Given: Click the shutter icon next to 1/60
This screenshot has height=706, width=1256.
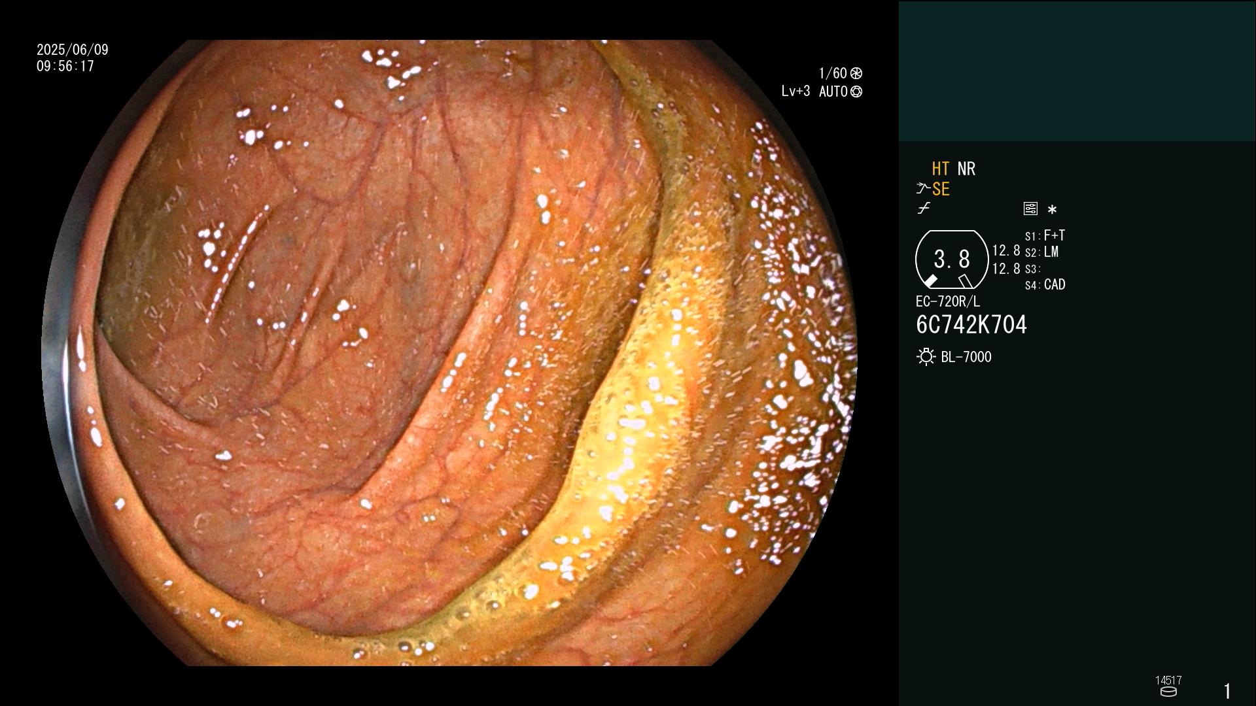Looking at the screenshot, I should coord(856,73).
